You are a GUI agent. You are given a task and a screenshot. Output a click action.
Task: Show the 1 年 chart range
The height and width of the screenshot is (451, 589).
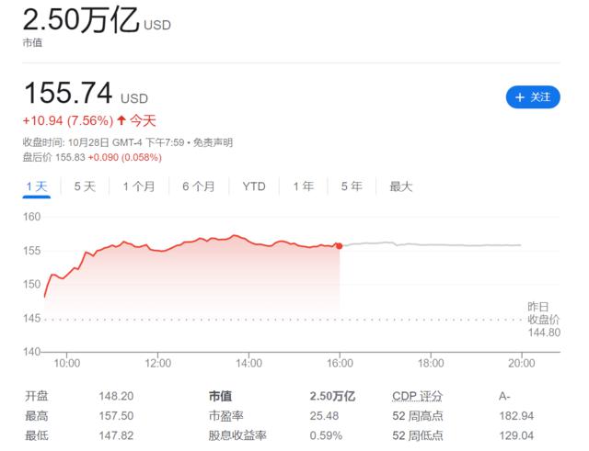coord(303,186)
